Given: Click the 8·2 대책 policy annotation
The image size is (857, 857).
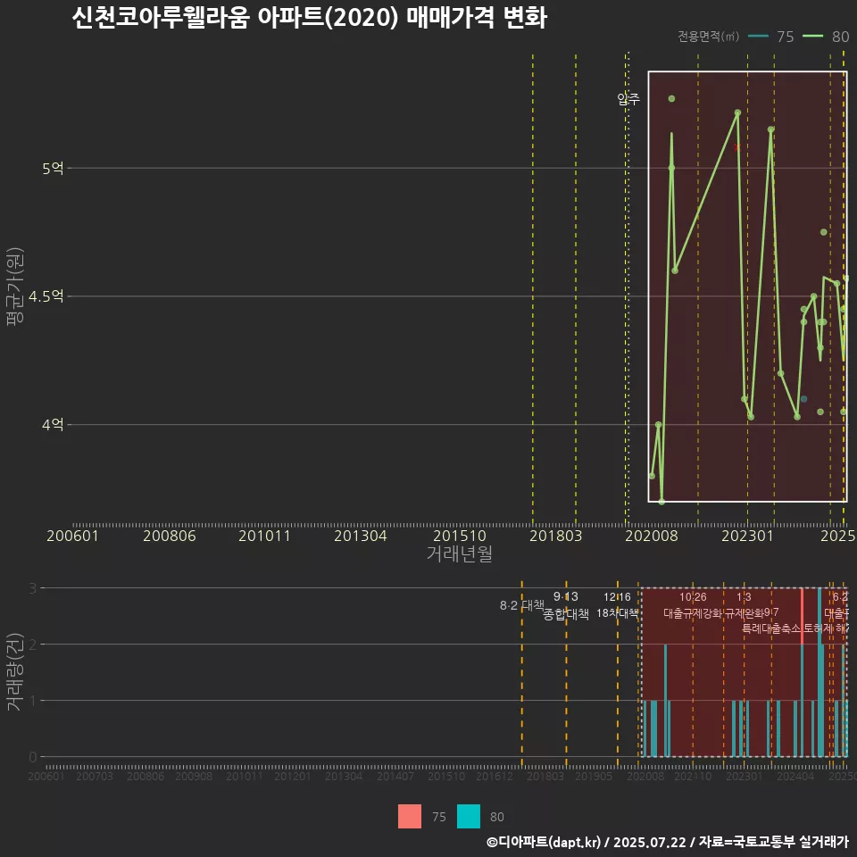Looking at the screenshot, I should 522,605.
